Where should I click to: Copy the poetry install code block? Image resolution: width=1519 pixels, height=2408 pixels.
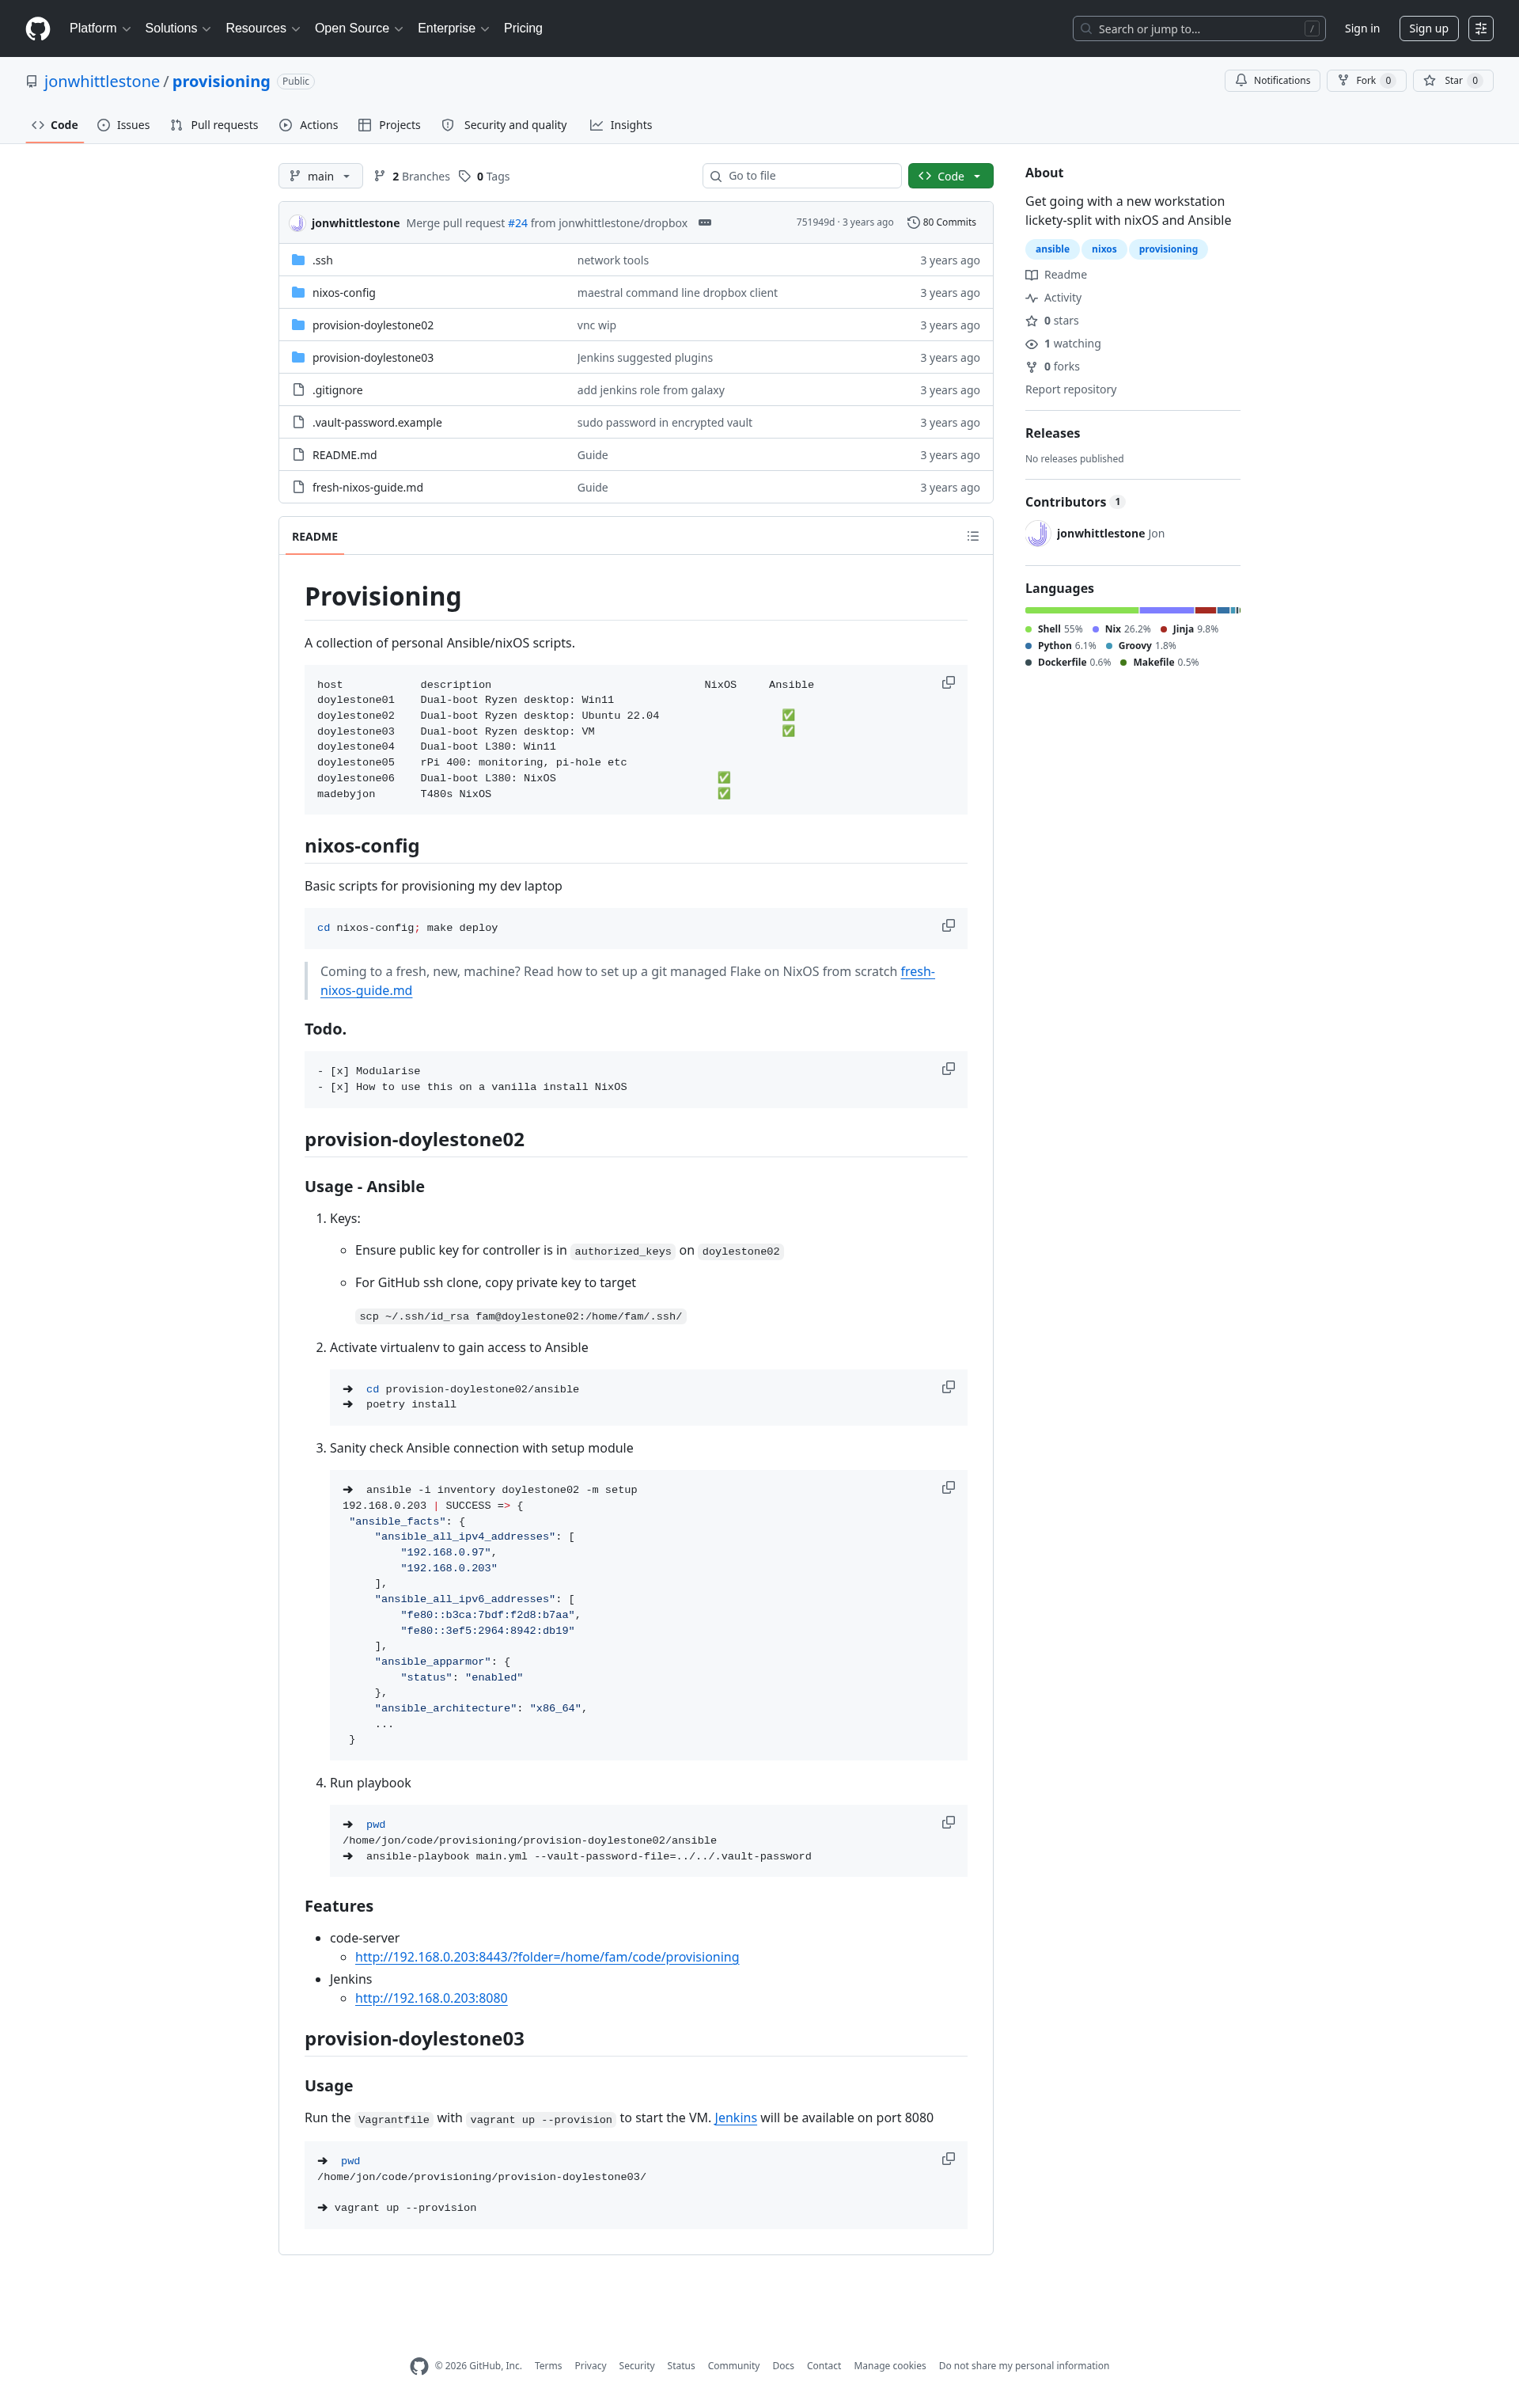tap(949, 1387)
